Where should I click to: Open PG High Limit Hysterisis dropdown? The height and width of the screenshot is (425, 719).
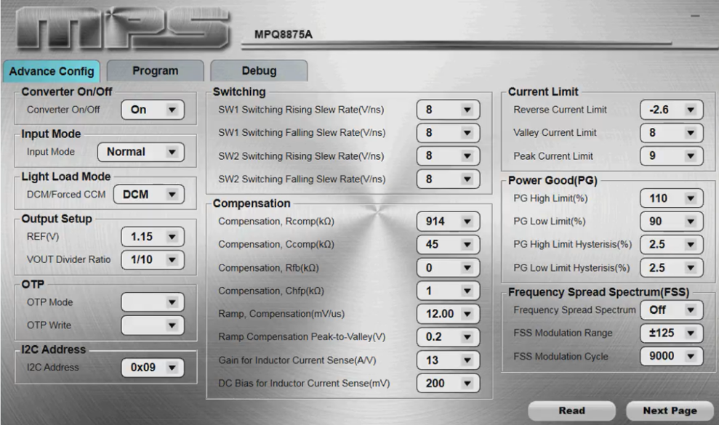click(x=671, y=244)
